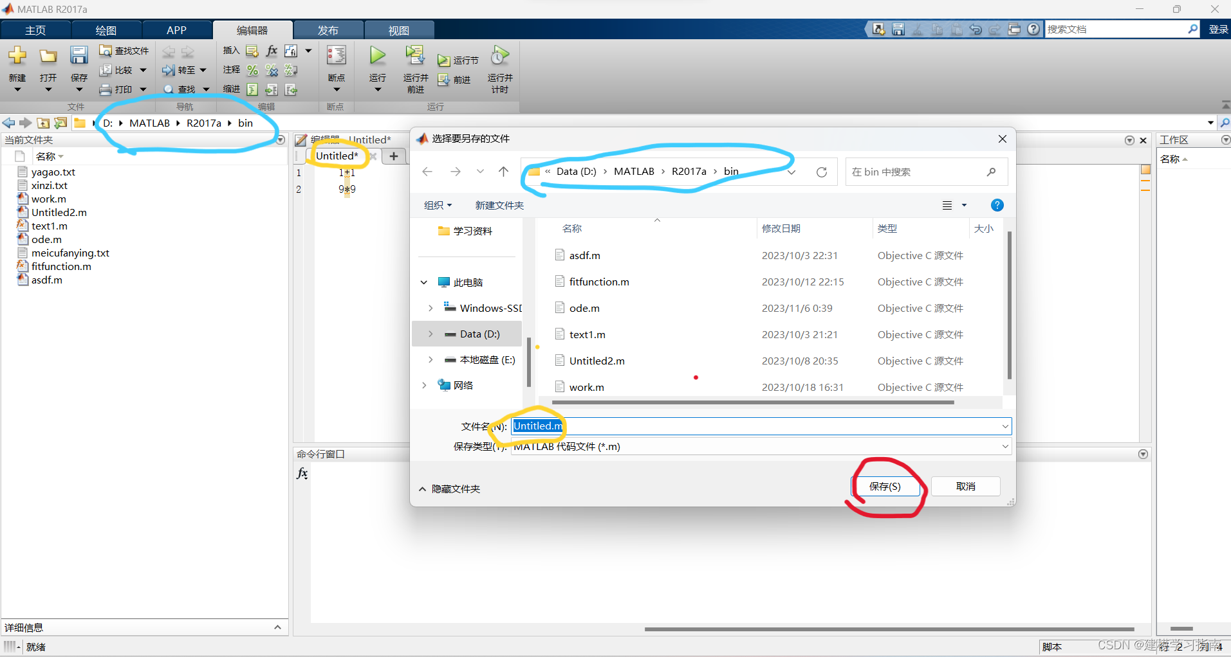Switch to the 发布 (Publish) ribbon tab
The width and height of the screenshot is (1231, 657).
click(328, 30)
